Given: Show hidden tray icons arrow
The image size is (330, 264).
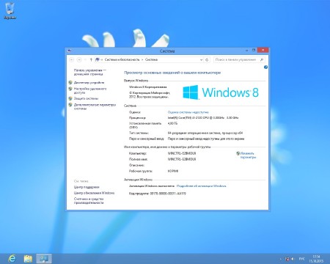Looking at the screenshot, I should 280,259.
